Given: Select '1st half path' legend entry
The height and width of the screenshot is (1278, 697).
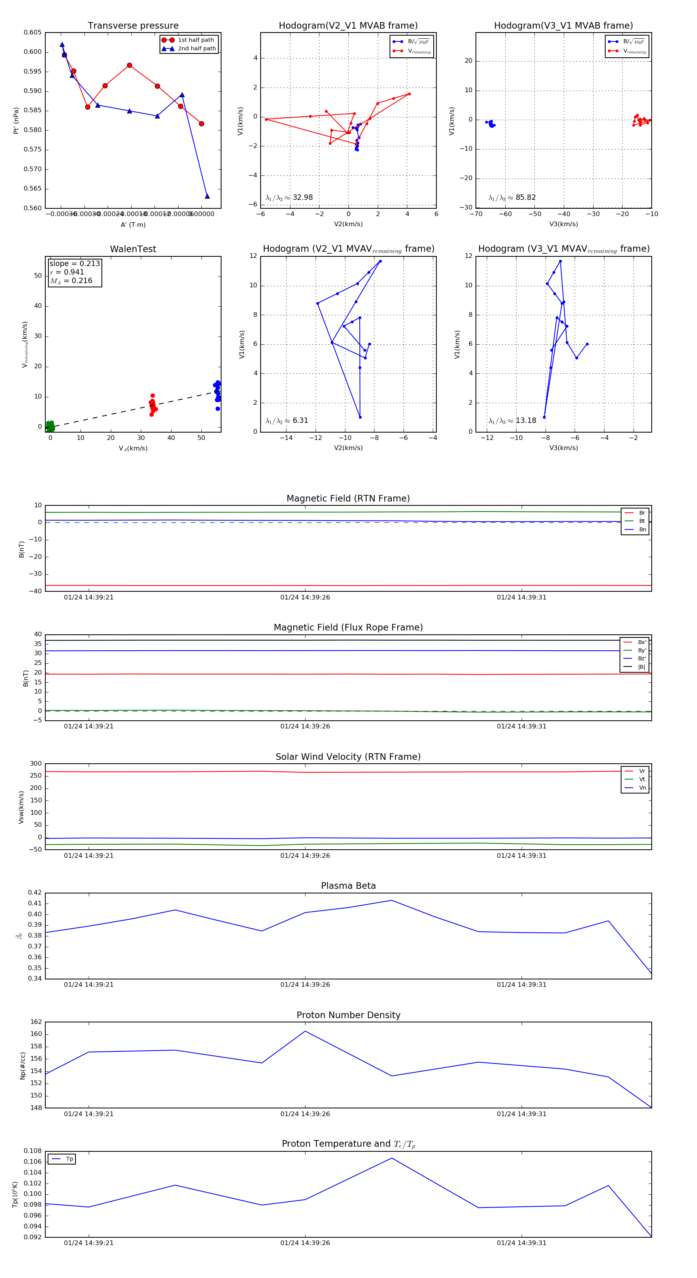Looking at the screenshot, I should tap(189, 40).
